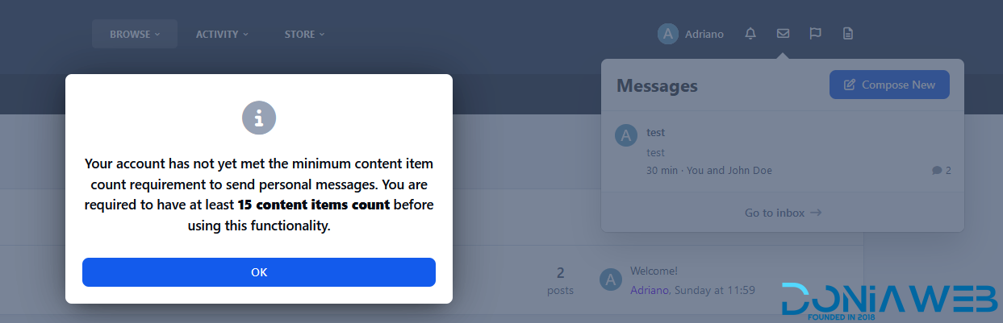1003x323 pixels.
Task: Open the messages envelope icon
Action: (783, 34)
